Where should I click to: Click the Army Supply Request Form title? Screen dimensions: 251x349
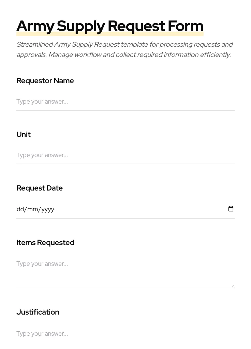pyautogui.click(x=110, y=26)
